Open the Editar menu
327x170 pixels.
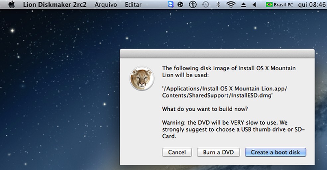(133, 5)
